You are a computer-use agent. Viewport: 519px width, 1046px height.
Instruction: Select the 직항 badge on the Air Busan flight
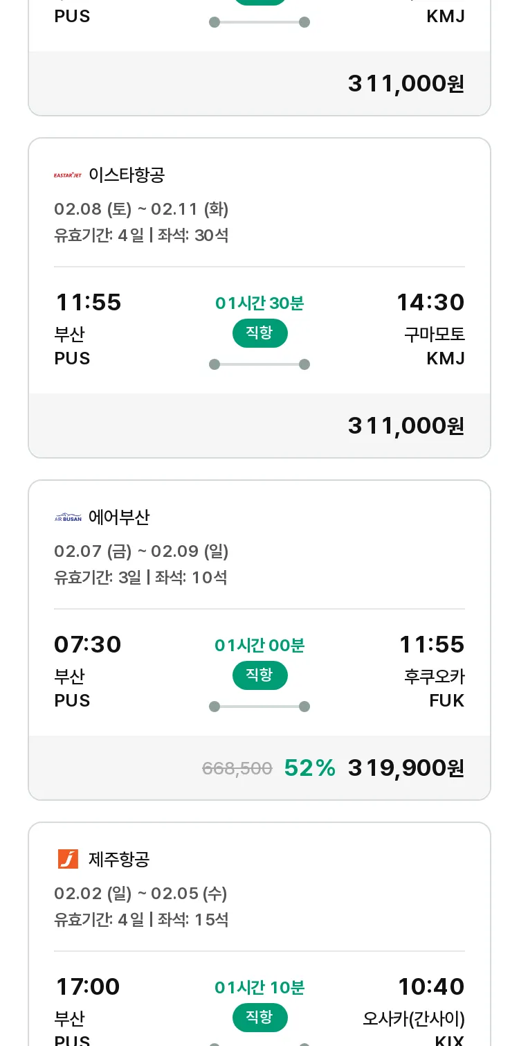(x=259, y=675)
